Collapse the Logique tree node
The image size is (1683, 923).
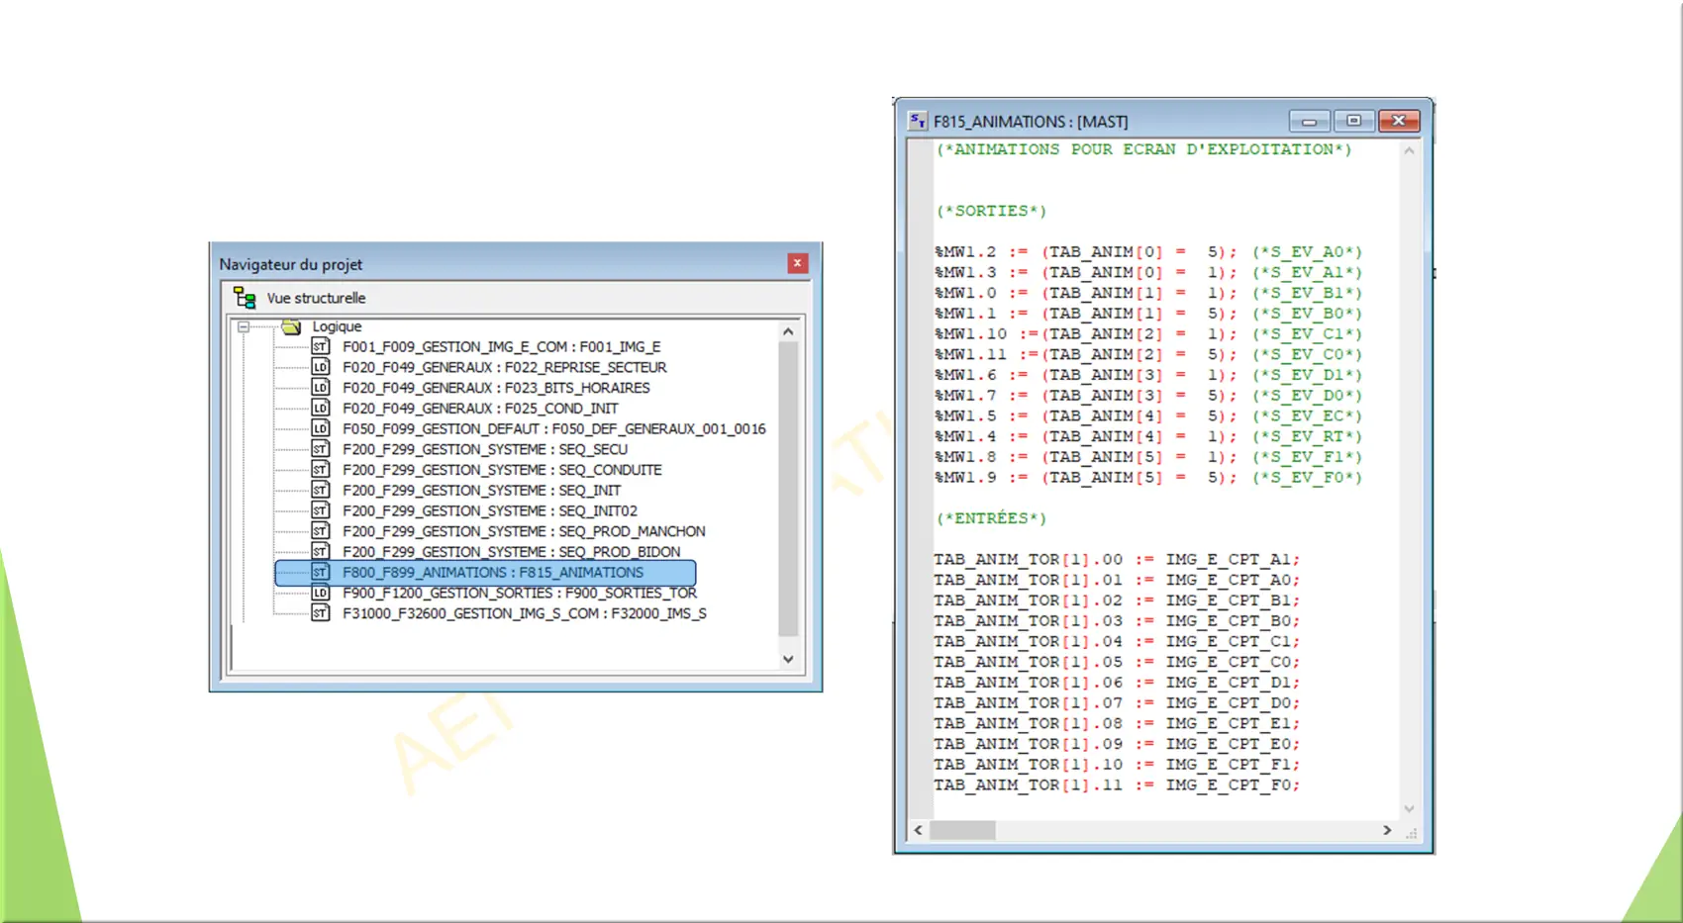click(x=244, y=326)
